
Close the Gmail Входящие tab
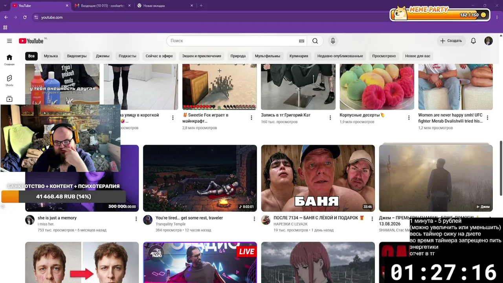(x=129, y=6)
